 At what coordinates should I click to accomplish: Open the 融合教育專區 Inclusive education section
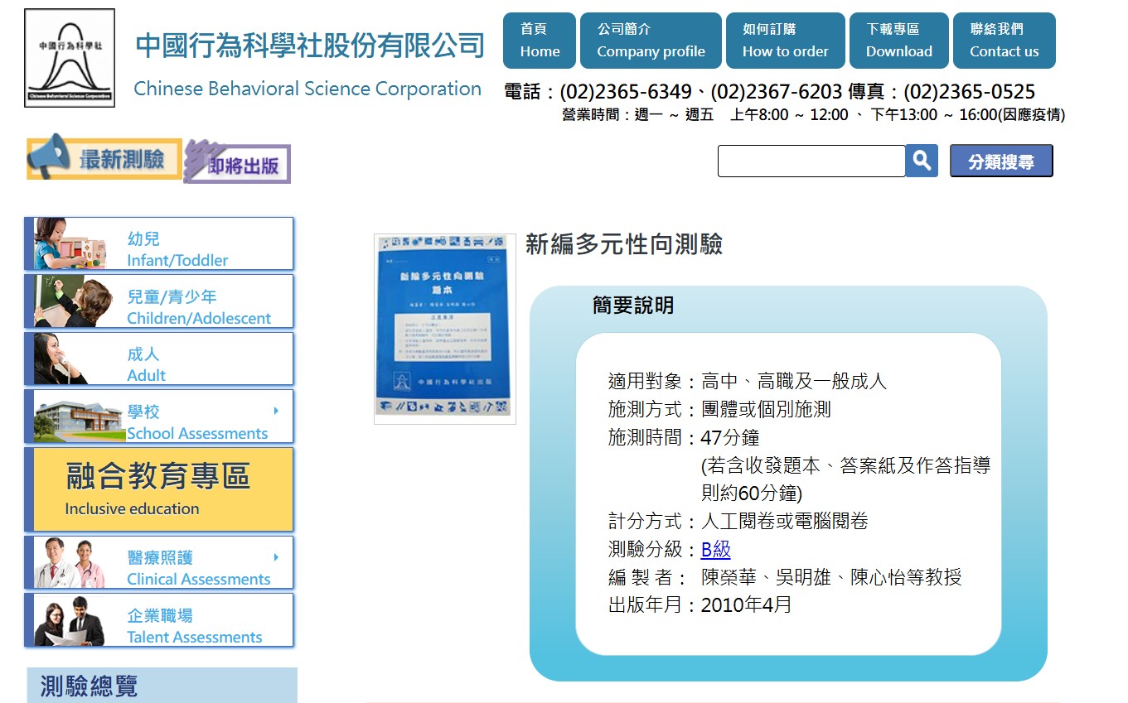point(159,489)
